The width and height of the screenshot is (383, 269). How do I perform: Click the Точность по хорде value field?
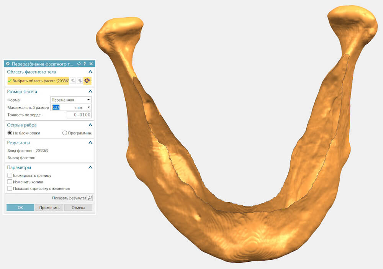click(x=79, y=115)
